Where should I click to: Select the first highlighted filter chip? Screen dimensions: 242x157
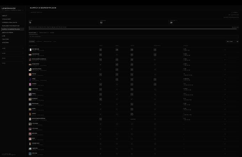pos(32,42)
